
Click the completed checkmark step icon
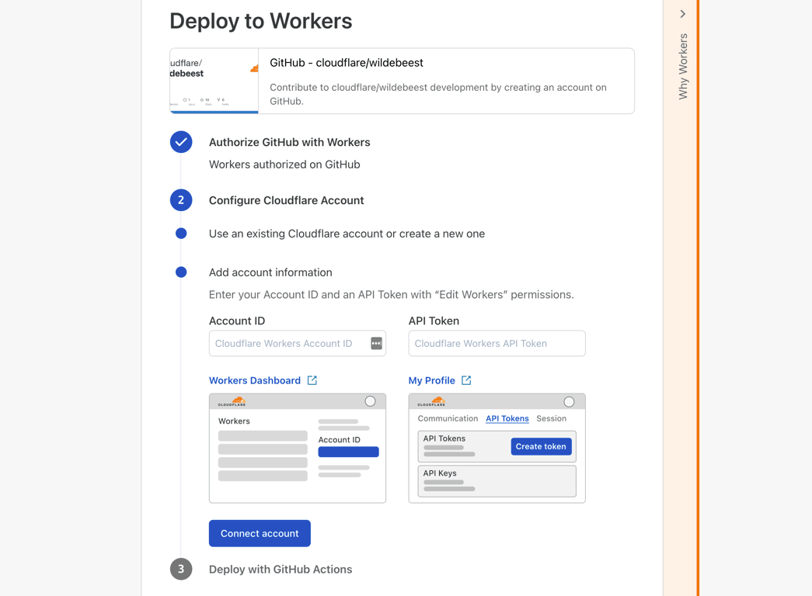[181, 142]
